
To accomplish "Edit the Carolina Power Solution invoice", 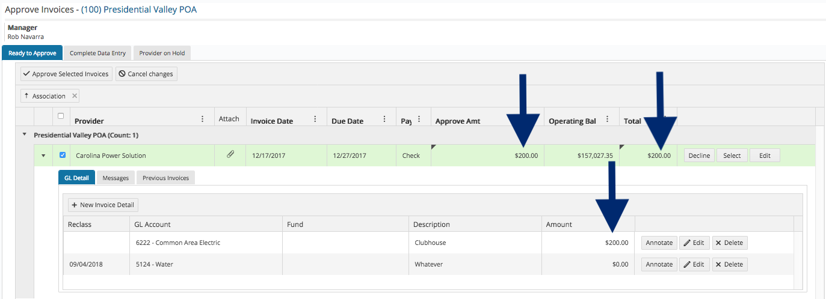I will pos(765,156).
